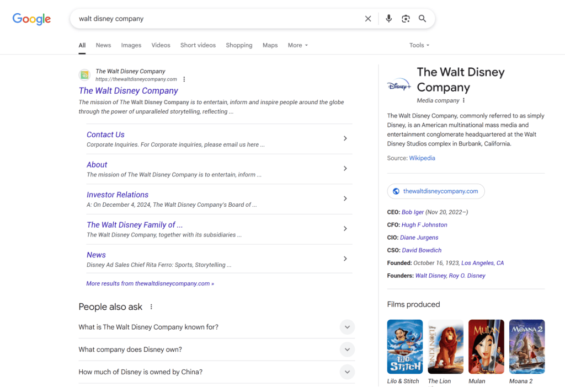Open More results from thewaltdisneycompany.com
The image size is (565, 387).
(150, 284)
